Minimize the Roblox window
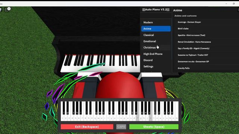239x134 pixels. pos(226,4)
